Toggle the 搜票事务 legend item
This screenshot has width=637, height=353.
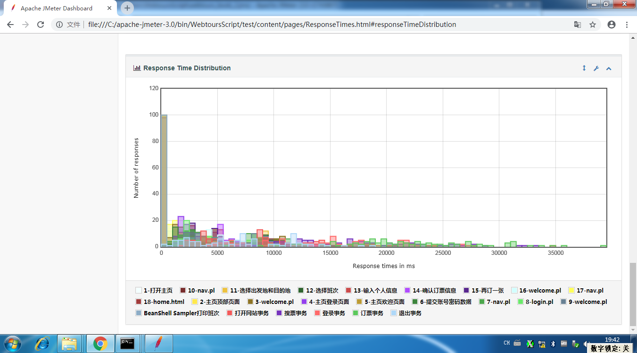[291, 313]
